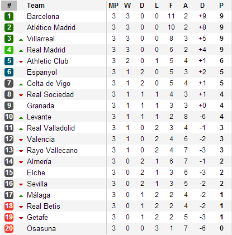Open the Barcelona team link
The width and height of the screenshot is (232, 235).
[x=43, y=16]
